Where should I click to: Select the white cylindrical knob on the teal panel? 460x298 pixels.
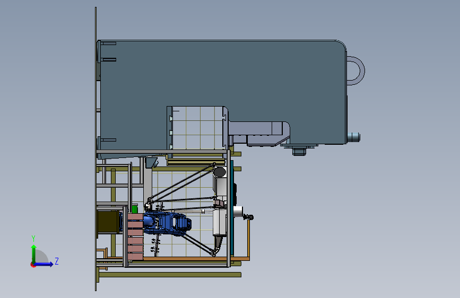[x=238, y=211]
